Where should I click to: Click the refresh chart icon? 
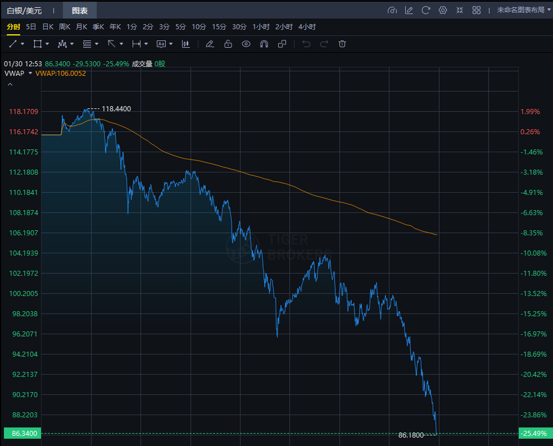click(x=426, y=10)
